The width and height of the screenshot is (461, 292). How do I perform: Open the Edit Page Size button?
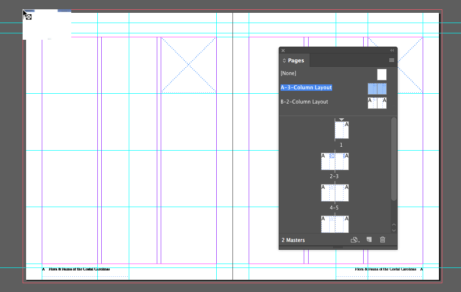pos(355,240)
